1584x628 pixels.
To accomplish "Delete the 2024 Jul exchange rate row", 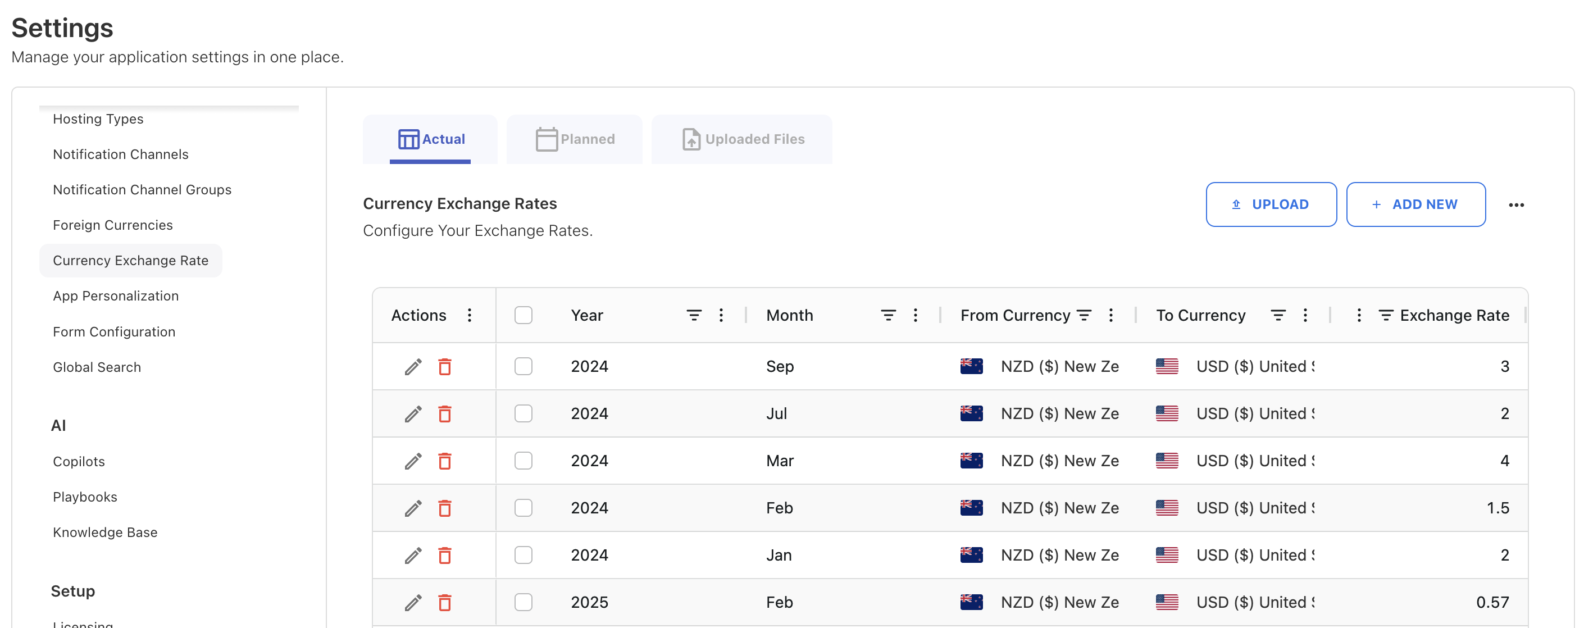I will [444, 414].
